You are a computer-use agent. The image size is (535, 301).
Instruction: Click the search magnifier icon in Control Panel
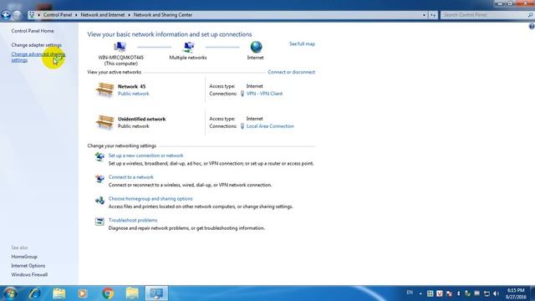(530, 15)
